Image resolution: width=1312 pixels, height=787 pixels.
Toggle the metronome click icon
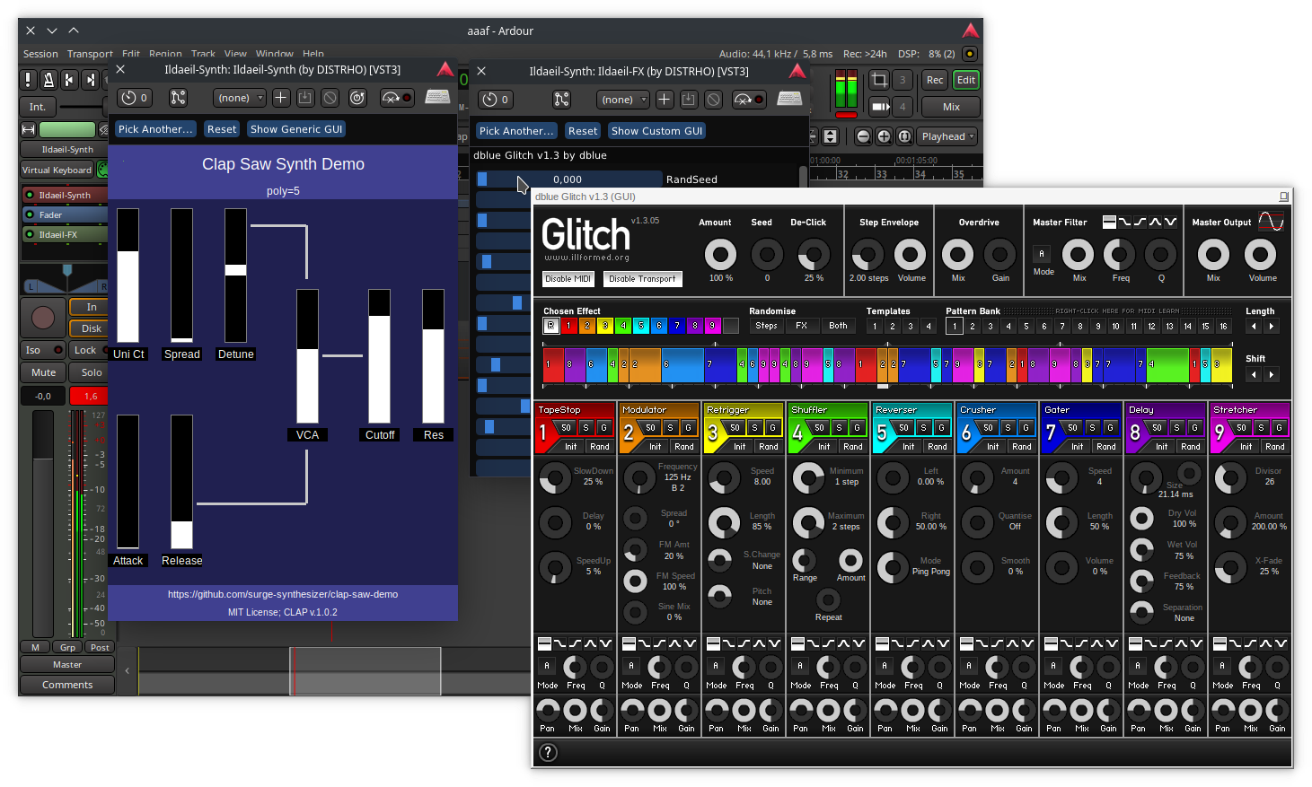48,80
